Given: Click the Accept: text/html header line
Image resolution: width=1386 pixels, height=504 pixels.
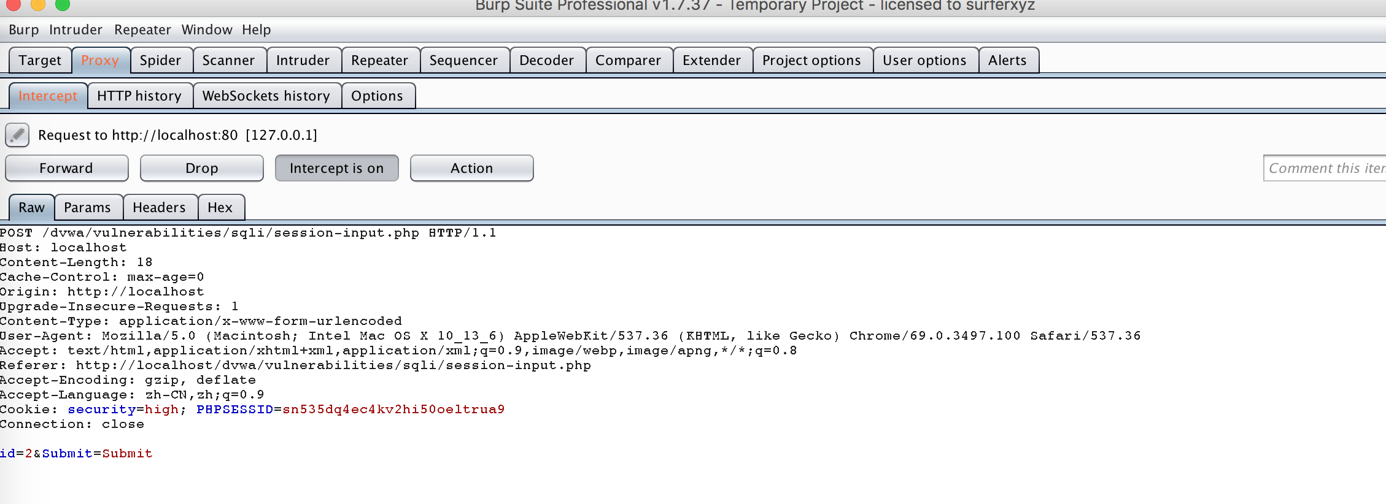Looking at the screenshot, I should (x=398, y=351).
